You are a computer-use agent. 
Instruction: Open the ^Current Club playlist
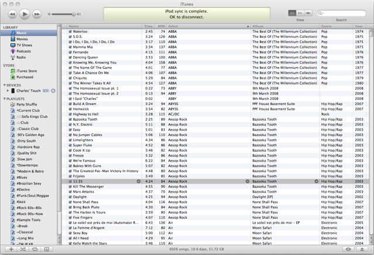(x=29, y=110)
